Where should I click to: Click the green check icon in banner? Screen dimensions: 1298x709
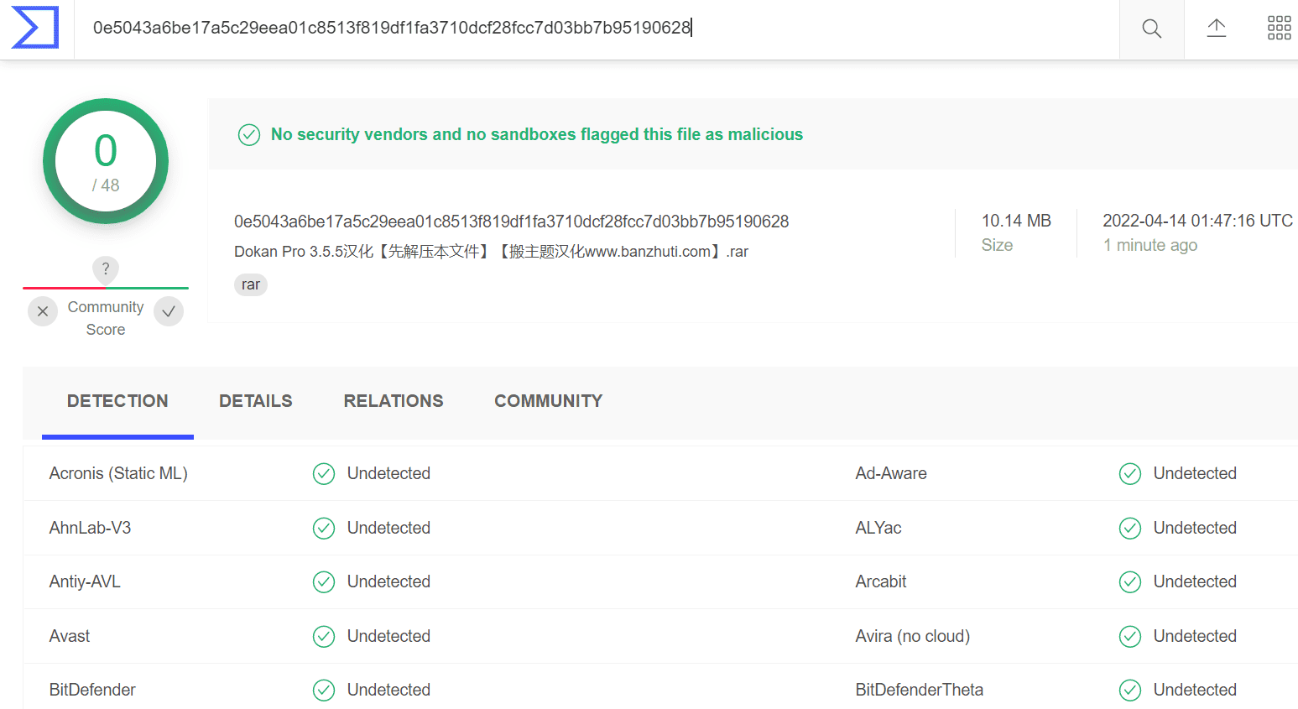[249, 134]
